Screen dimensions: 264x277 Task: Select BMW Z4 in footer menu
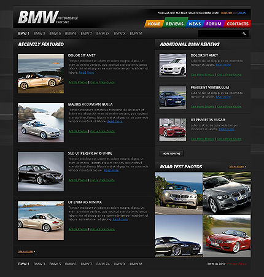tap(103, 264)
